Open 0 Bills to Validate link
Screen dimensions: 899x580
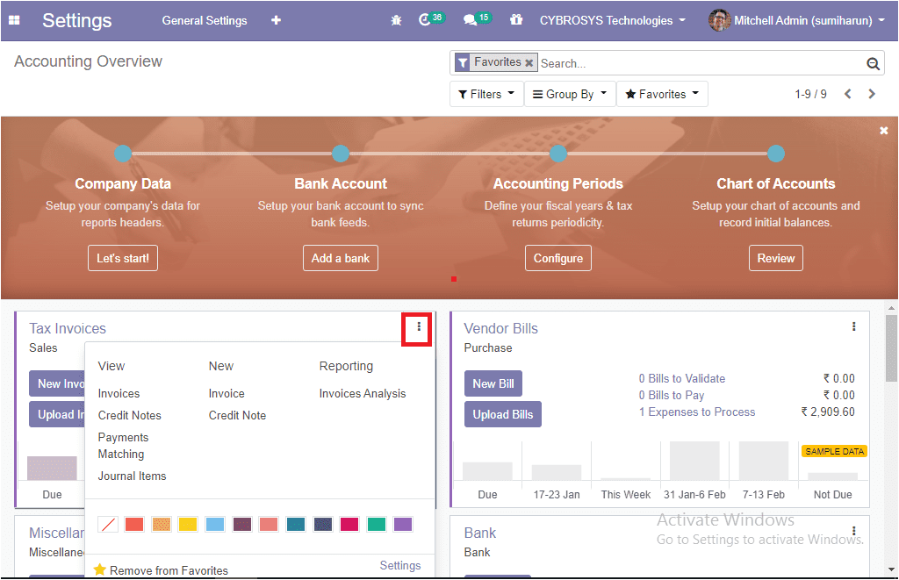pos(681,379)
